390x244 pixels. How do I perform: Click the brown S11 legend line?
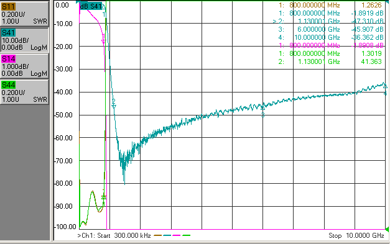158,235
